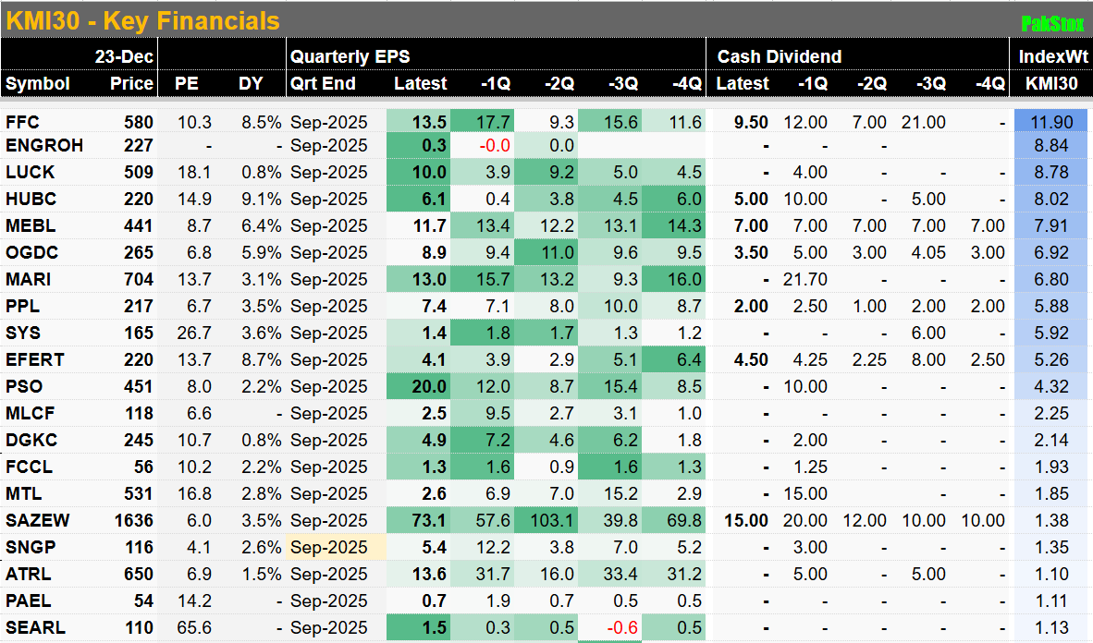Select the EFERT symbol cell
This screenshot has height=643, width=1093.
point(34,359)
